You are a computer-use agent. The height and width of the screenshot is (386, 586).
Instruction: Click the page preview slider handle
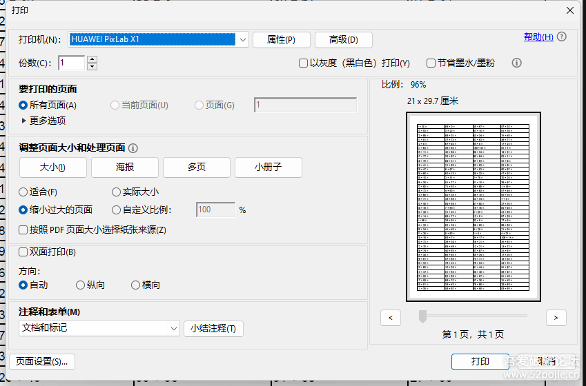tap(422, 316)
